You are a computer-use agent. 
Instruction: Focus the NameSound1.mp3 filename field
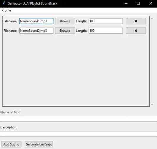pyautogui.click(x=36, y=21)
